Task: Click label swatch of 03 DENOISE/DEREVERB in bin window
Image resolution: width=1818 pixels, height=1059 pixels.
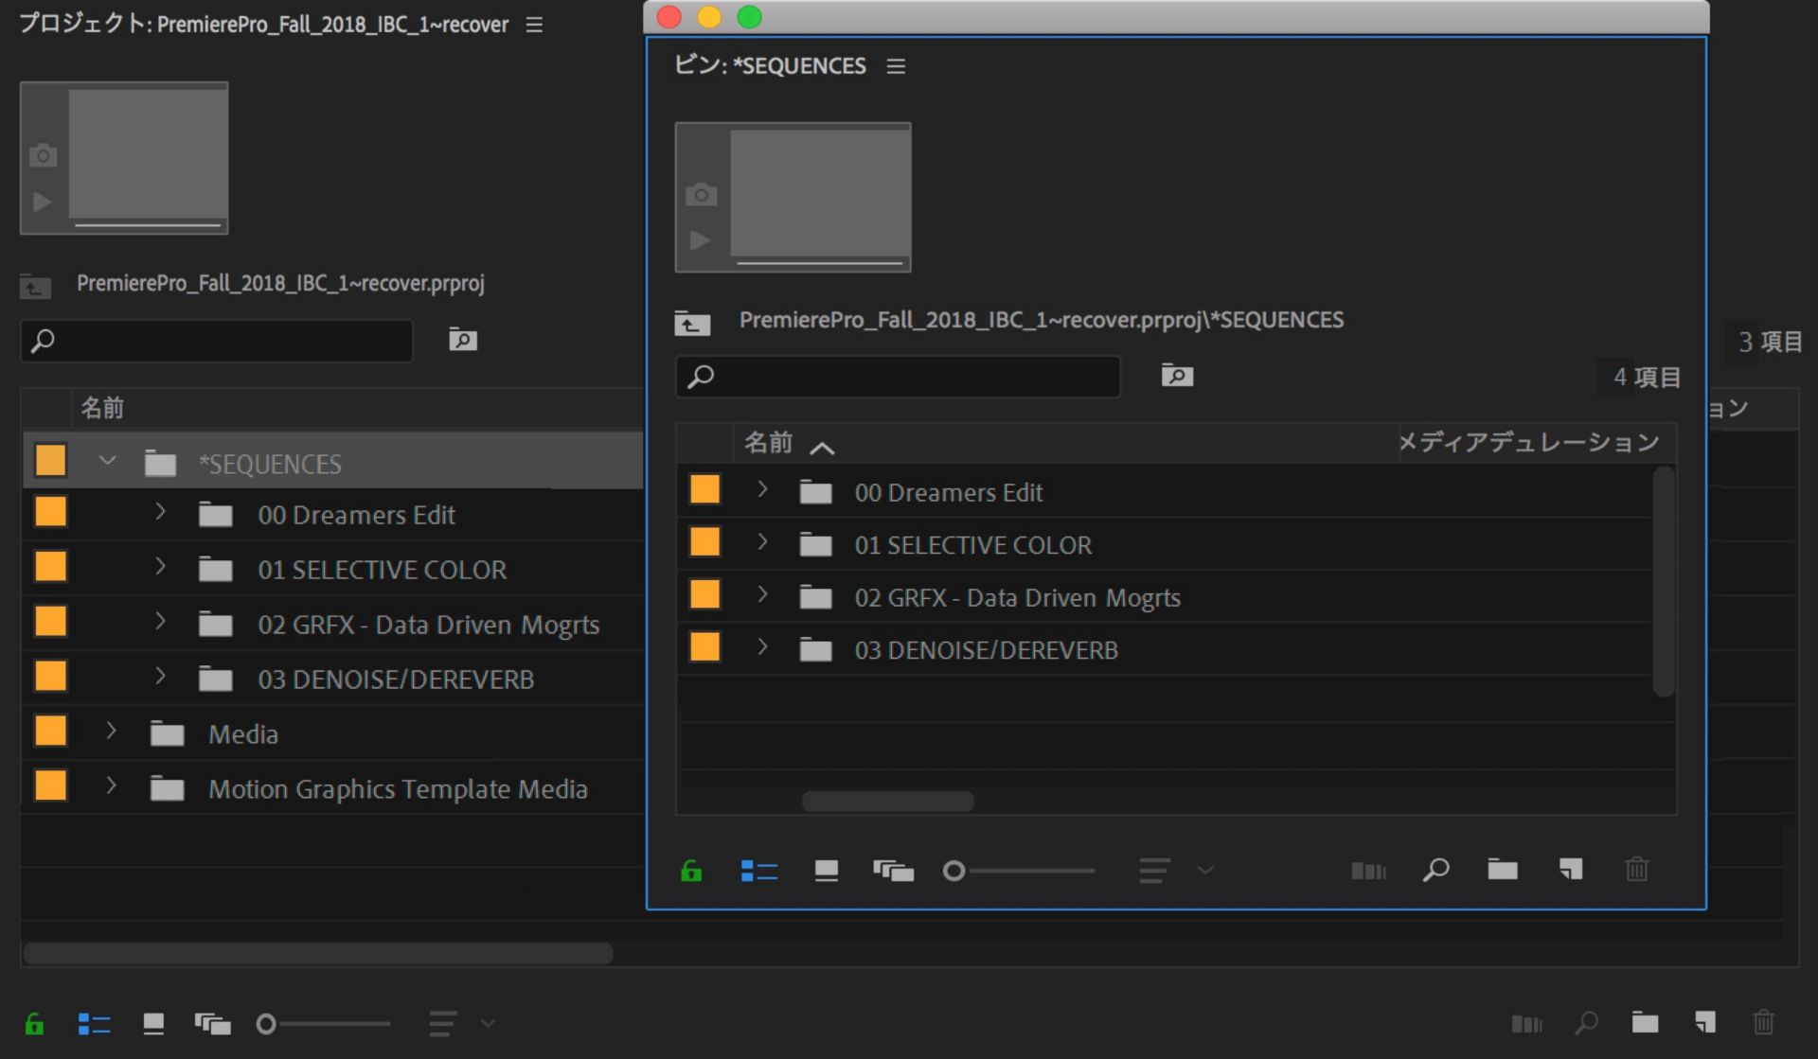Action: pos(704,647)
